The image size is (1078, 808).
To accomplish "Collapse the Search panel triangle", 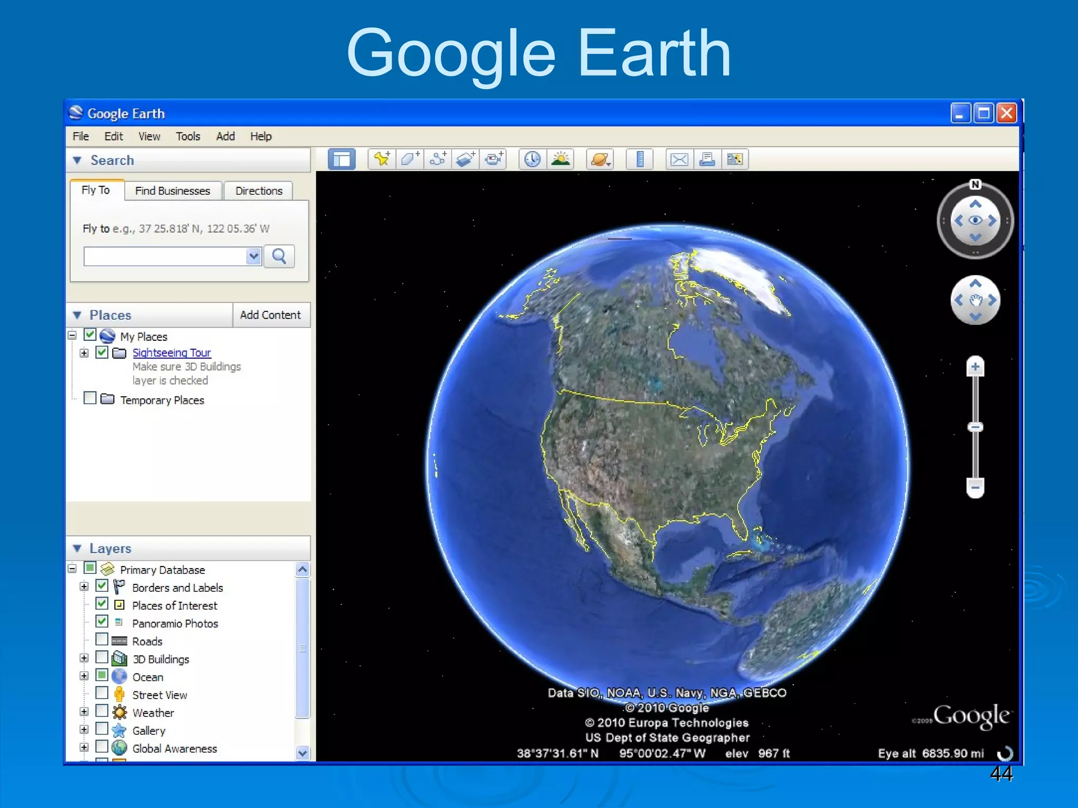I will pyautogui.click(x=77, y=160).
